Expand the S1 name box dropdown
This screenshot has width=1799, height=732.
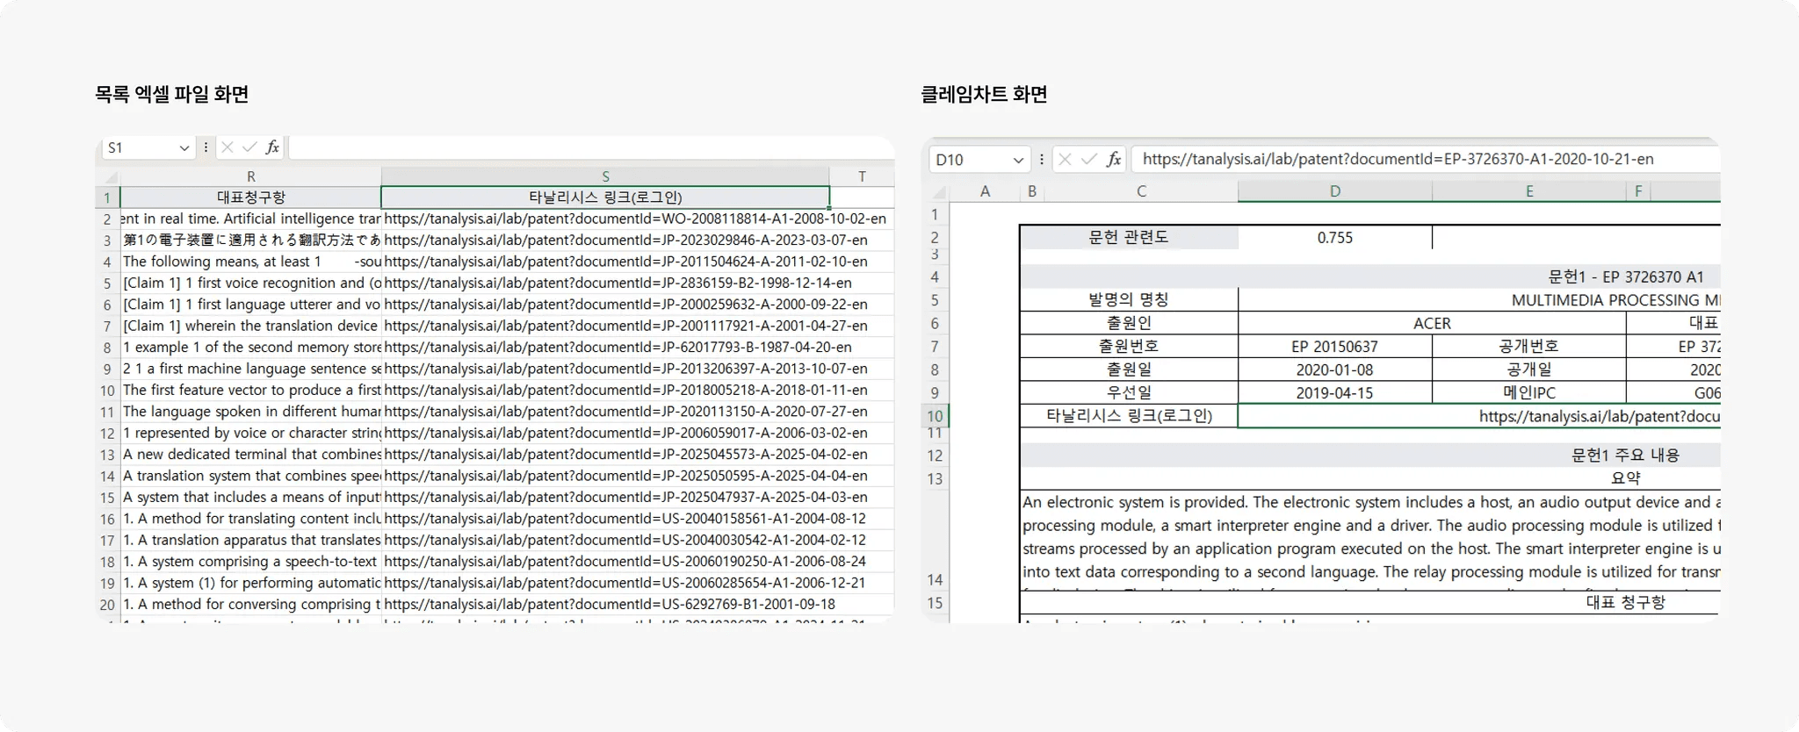tap(184, 148)
